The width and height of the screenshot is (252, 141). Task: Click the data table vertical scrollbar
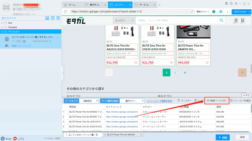click(x=251, y=109)
